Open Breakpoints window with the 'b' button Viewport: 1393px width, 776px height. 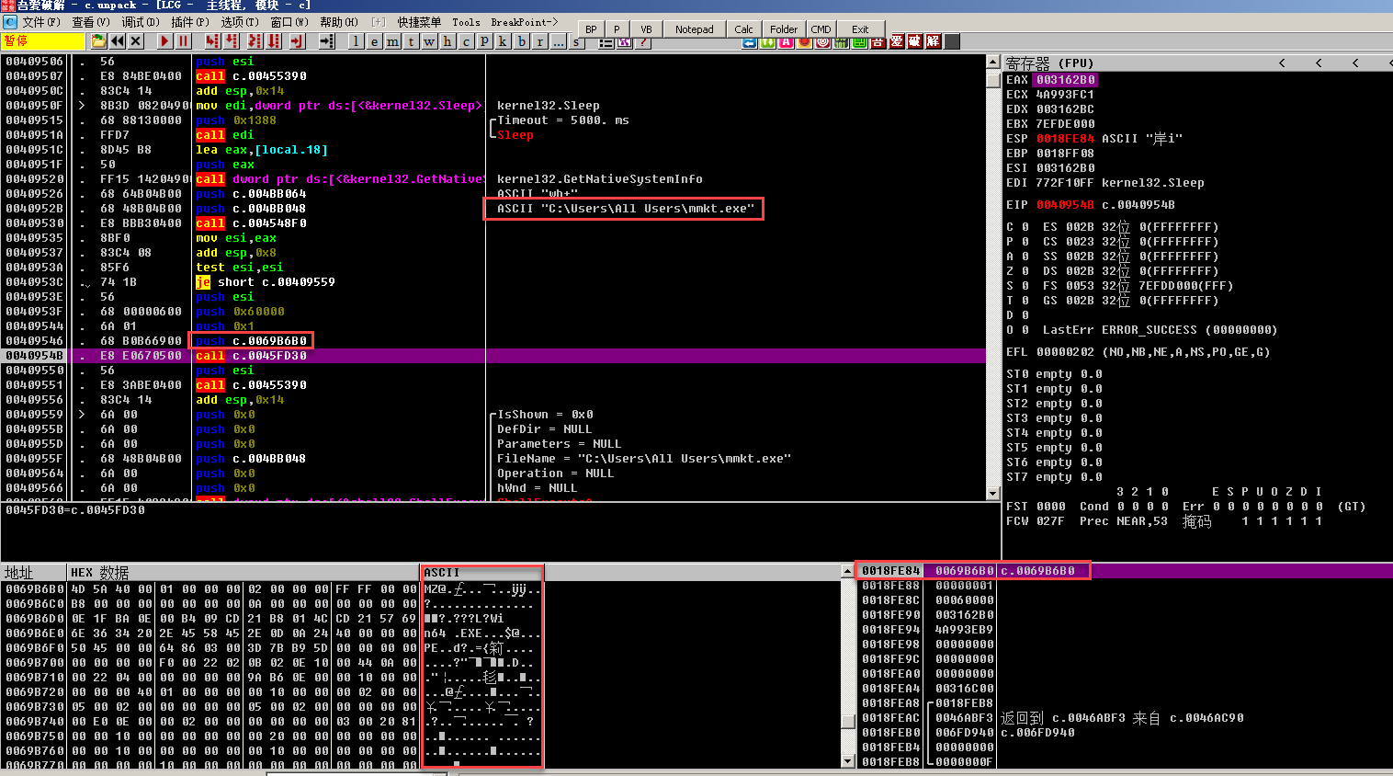point(521,41)
